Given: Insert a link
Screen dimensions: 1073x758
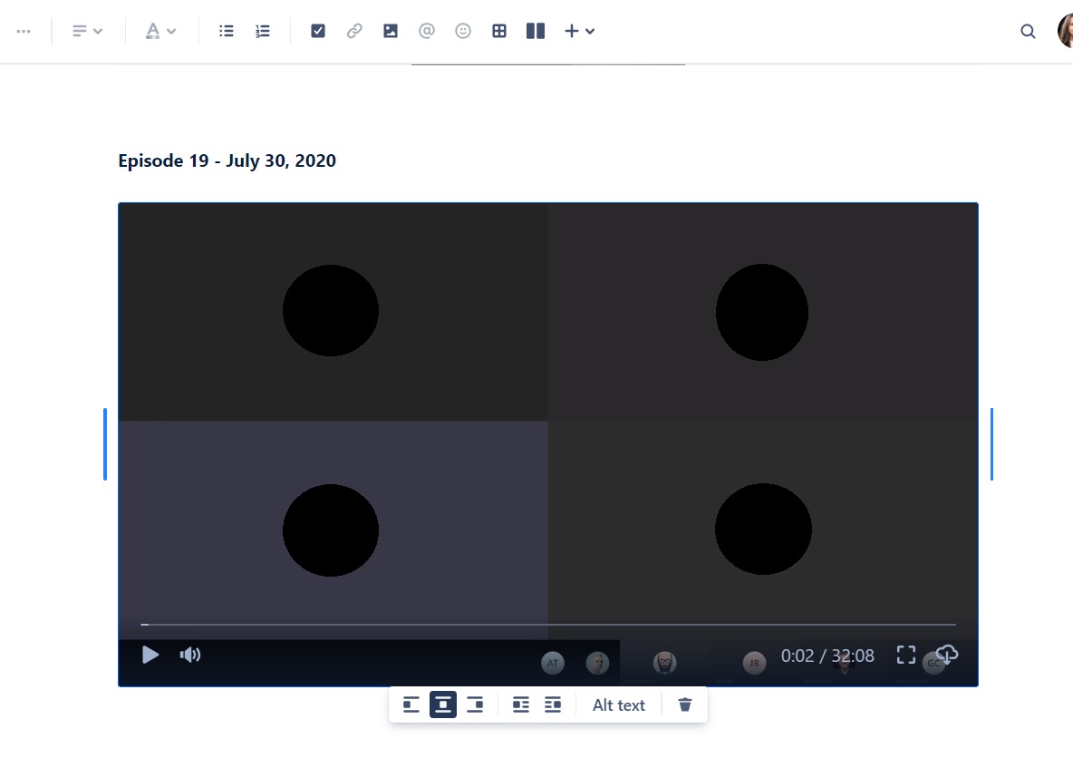Looking at the screenshot, I should pos(353,31).
